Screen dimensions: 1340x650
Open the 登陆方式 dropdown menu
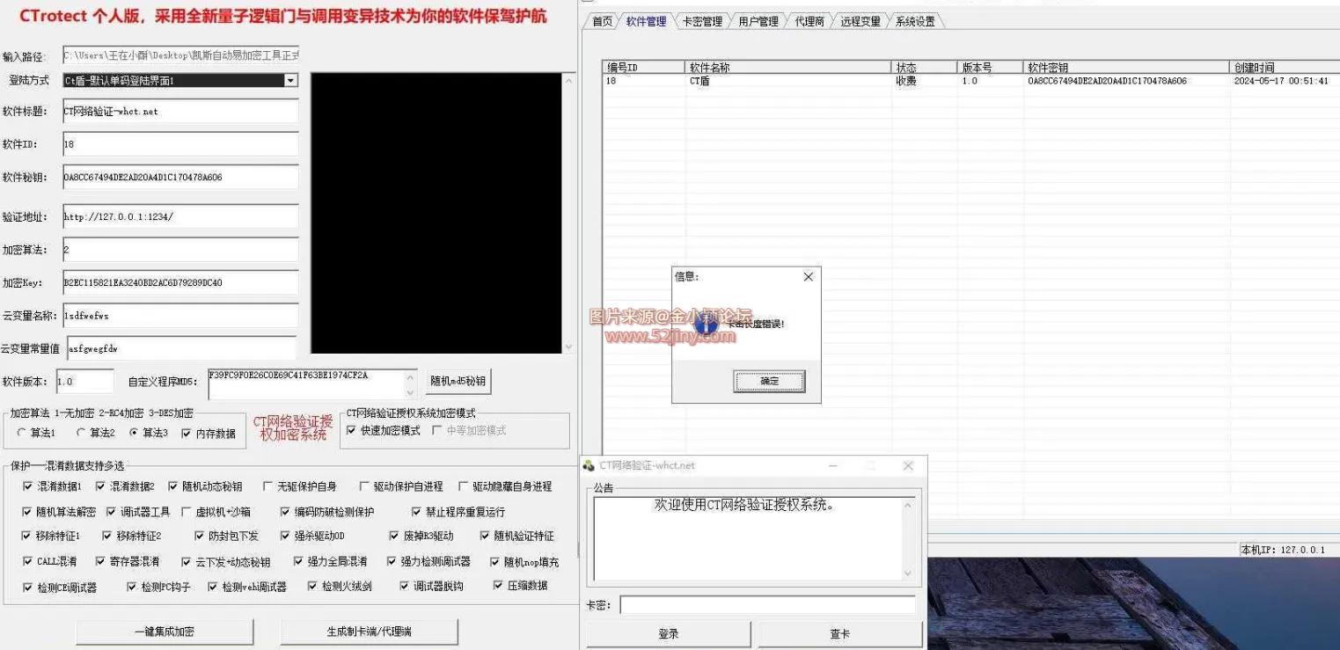[292, 80]
